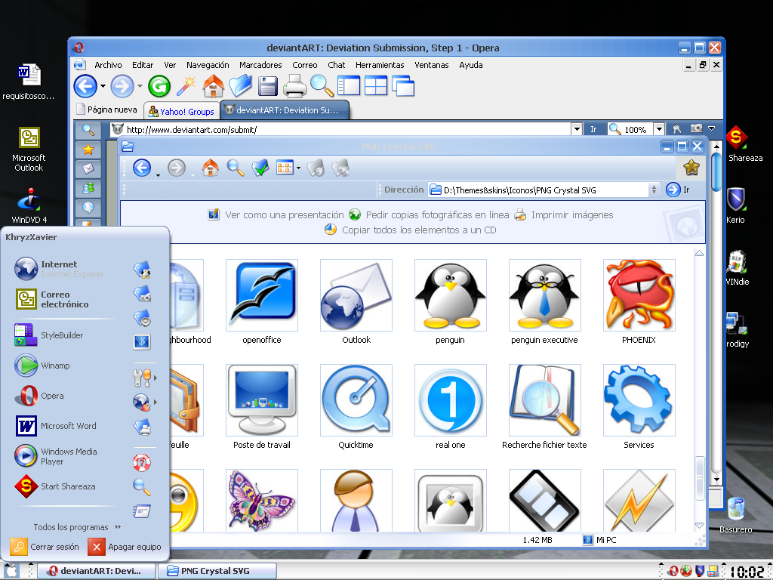Open the Marcadores menu
Screen dimensions: 773x580
click(x=260, y=65)
